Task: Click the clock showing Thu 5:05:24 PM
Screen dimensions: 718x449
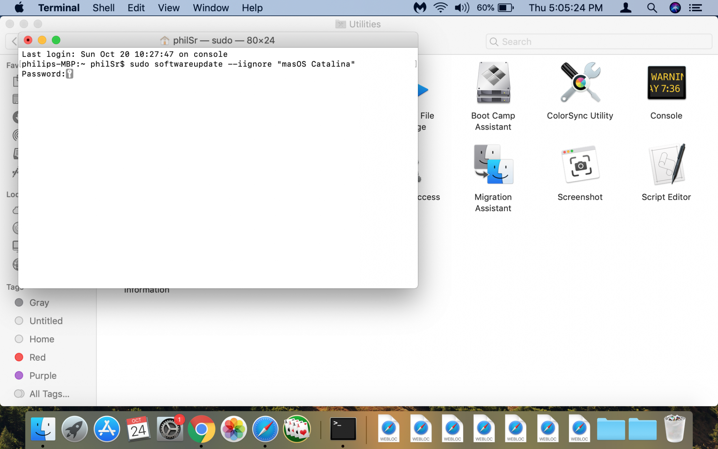Action: (565, 8)
